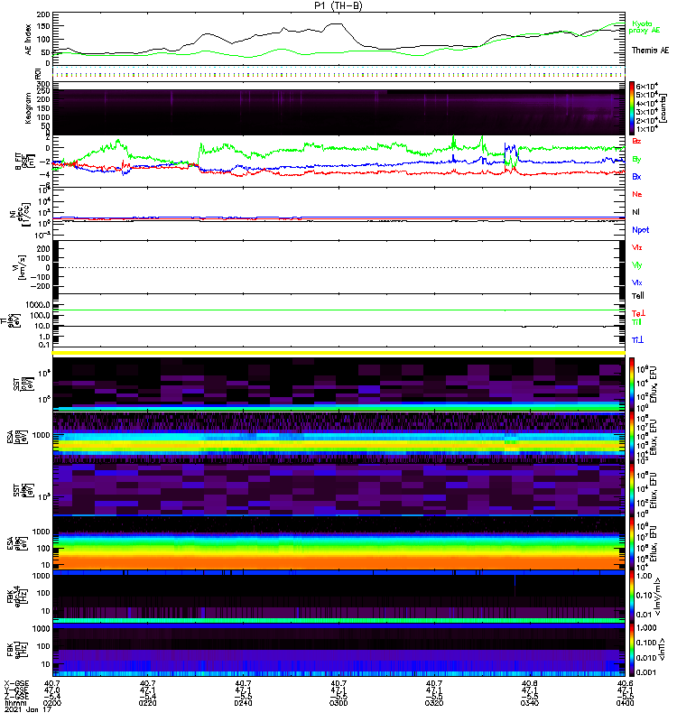Click the FBK electric field spectrogram panel
Screen dimensions: 677x722
tap(338, 597)
